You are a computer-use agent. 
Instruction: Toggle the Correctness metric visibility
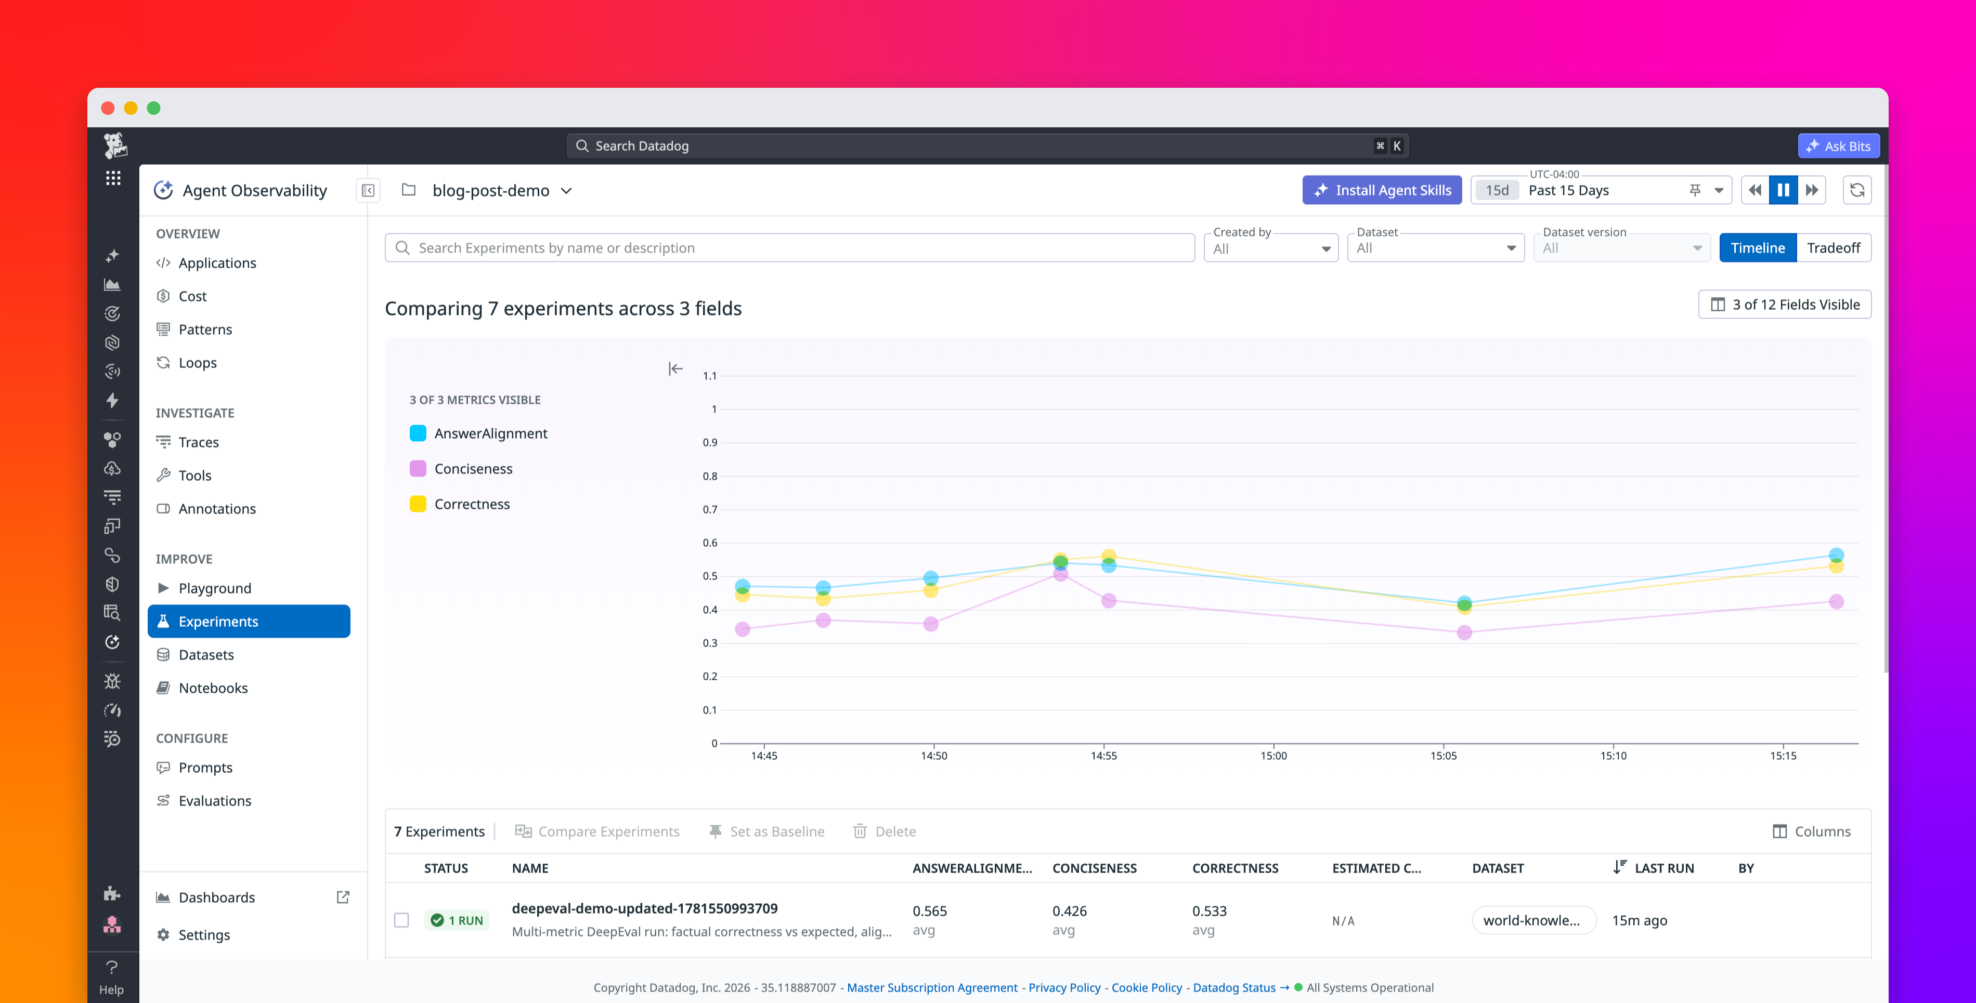click(x=460, y=504)
